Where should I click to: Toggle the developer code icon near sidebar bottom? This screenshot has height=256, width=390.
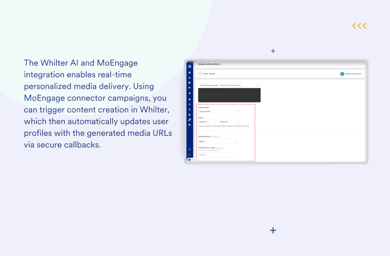click(x=190, y=155)
